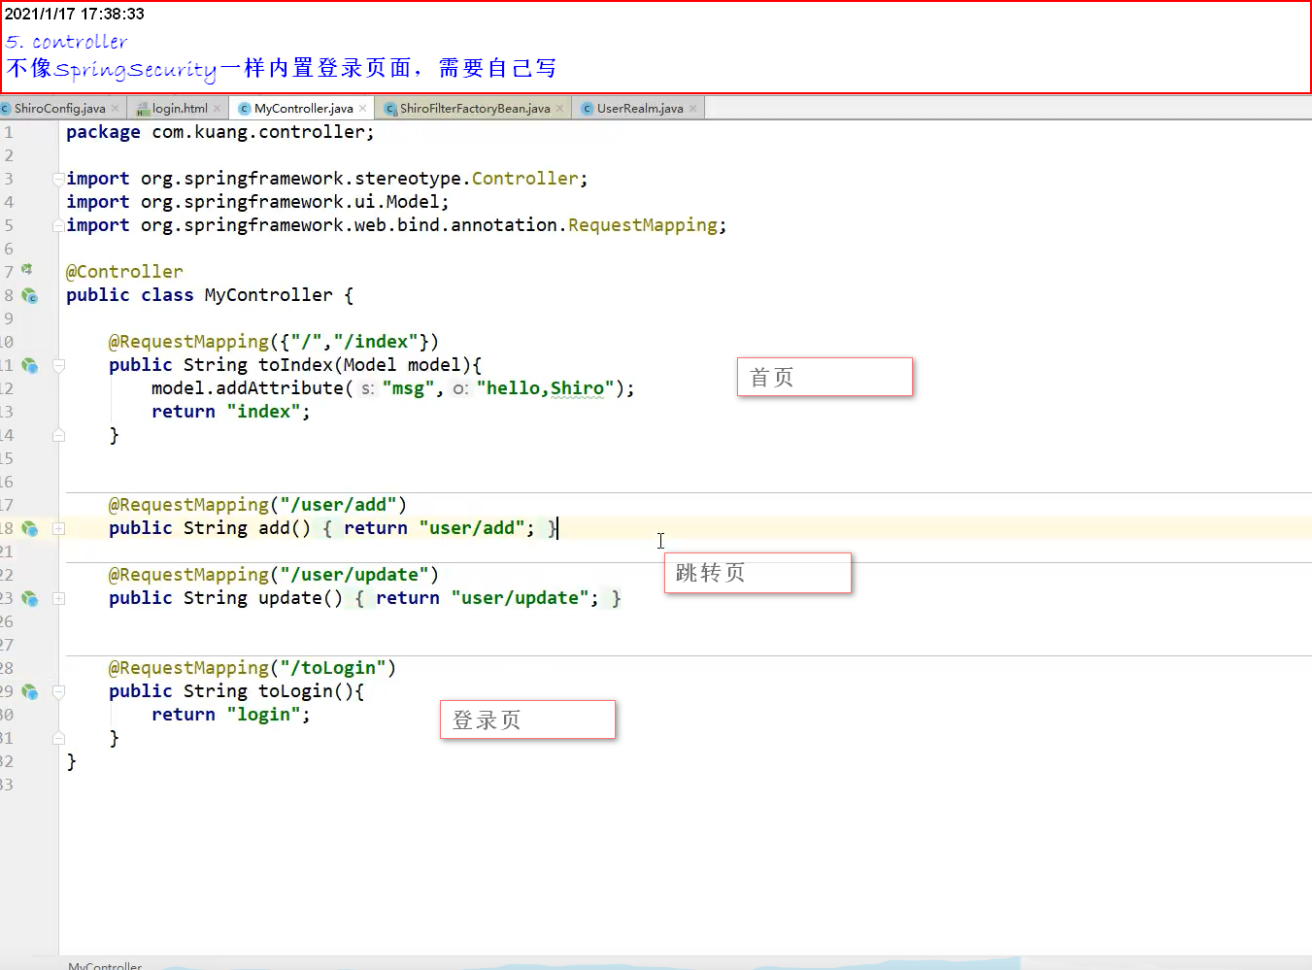The image size is (1312, 970).
Task: Click the Spring bean gutter icon at MyController class
Action: (x=30, y=296)
